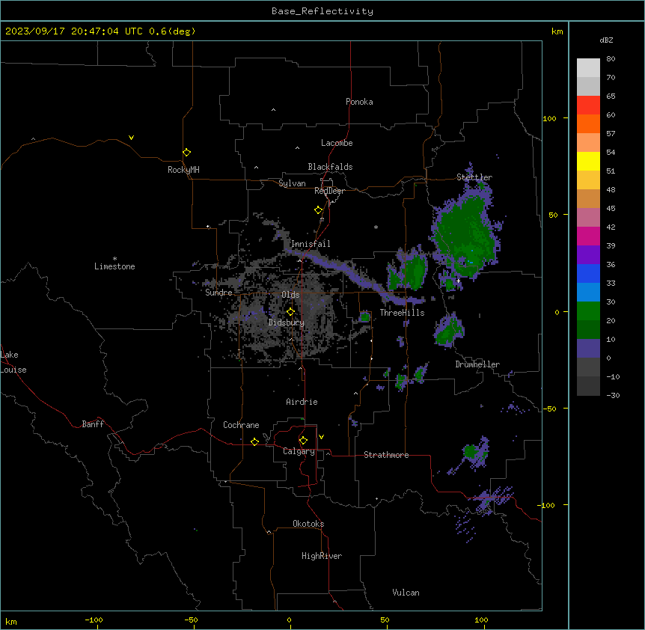
Task: Click the dBZ legend heading
Action: click(x=606, y=40)
